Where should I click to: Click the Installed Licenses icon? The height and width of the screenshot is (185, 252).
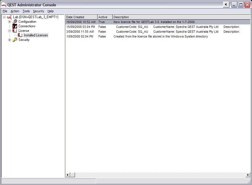click(20, 35)
